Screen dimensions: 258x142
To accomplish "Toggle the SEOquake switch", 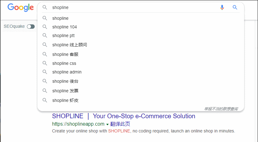I will 31,27.
